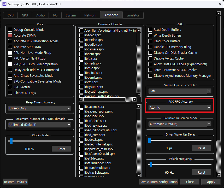The height and width of the screenshot is (188, 224).
Task: Select libcamera.sprx entry
Action: (94, 49)
